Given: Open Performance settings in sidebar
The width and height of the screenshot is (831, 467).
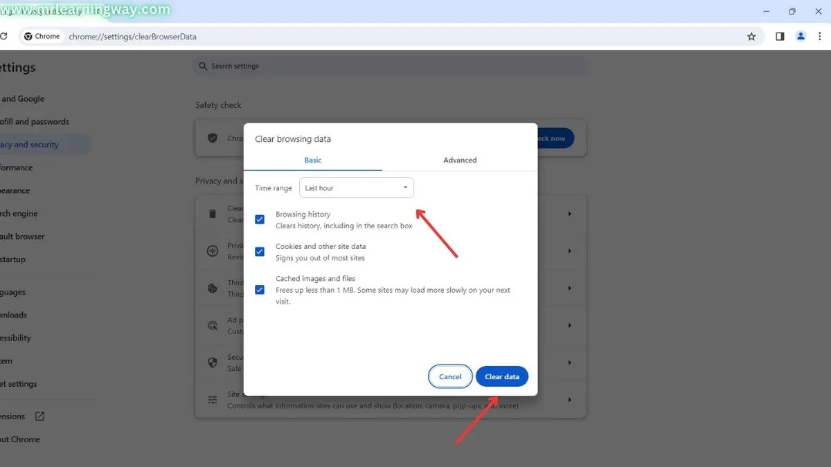Looking at the screenshot, I should point(17,167).
